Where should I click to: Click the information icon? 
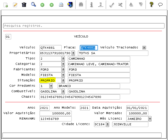pos(91,5)
